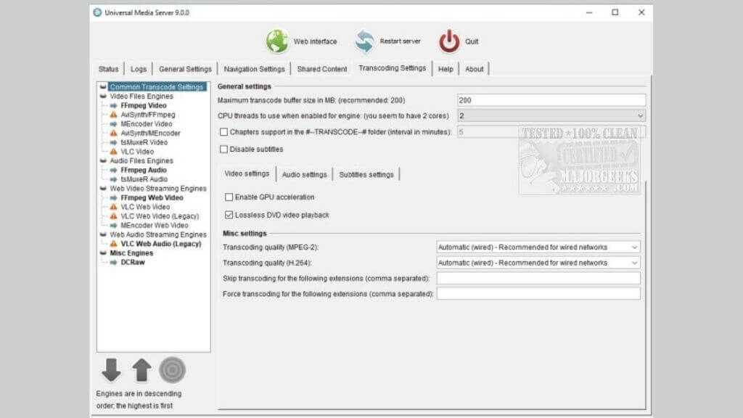Collapse Web Video Streaming Engines node
Screen dimensions: 743x418
pos(103,189)
